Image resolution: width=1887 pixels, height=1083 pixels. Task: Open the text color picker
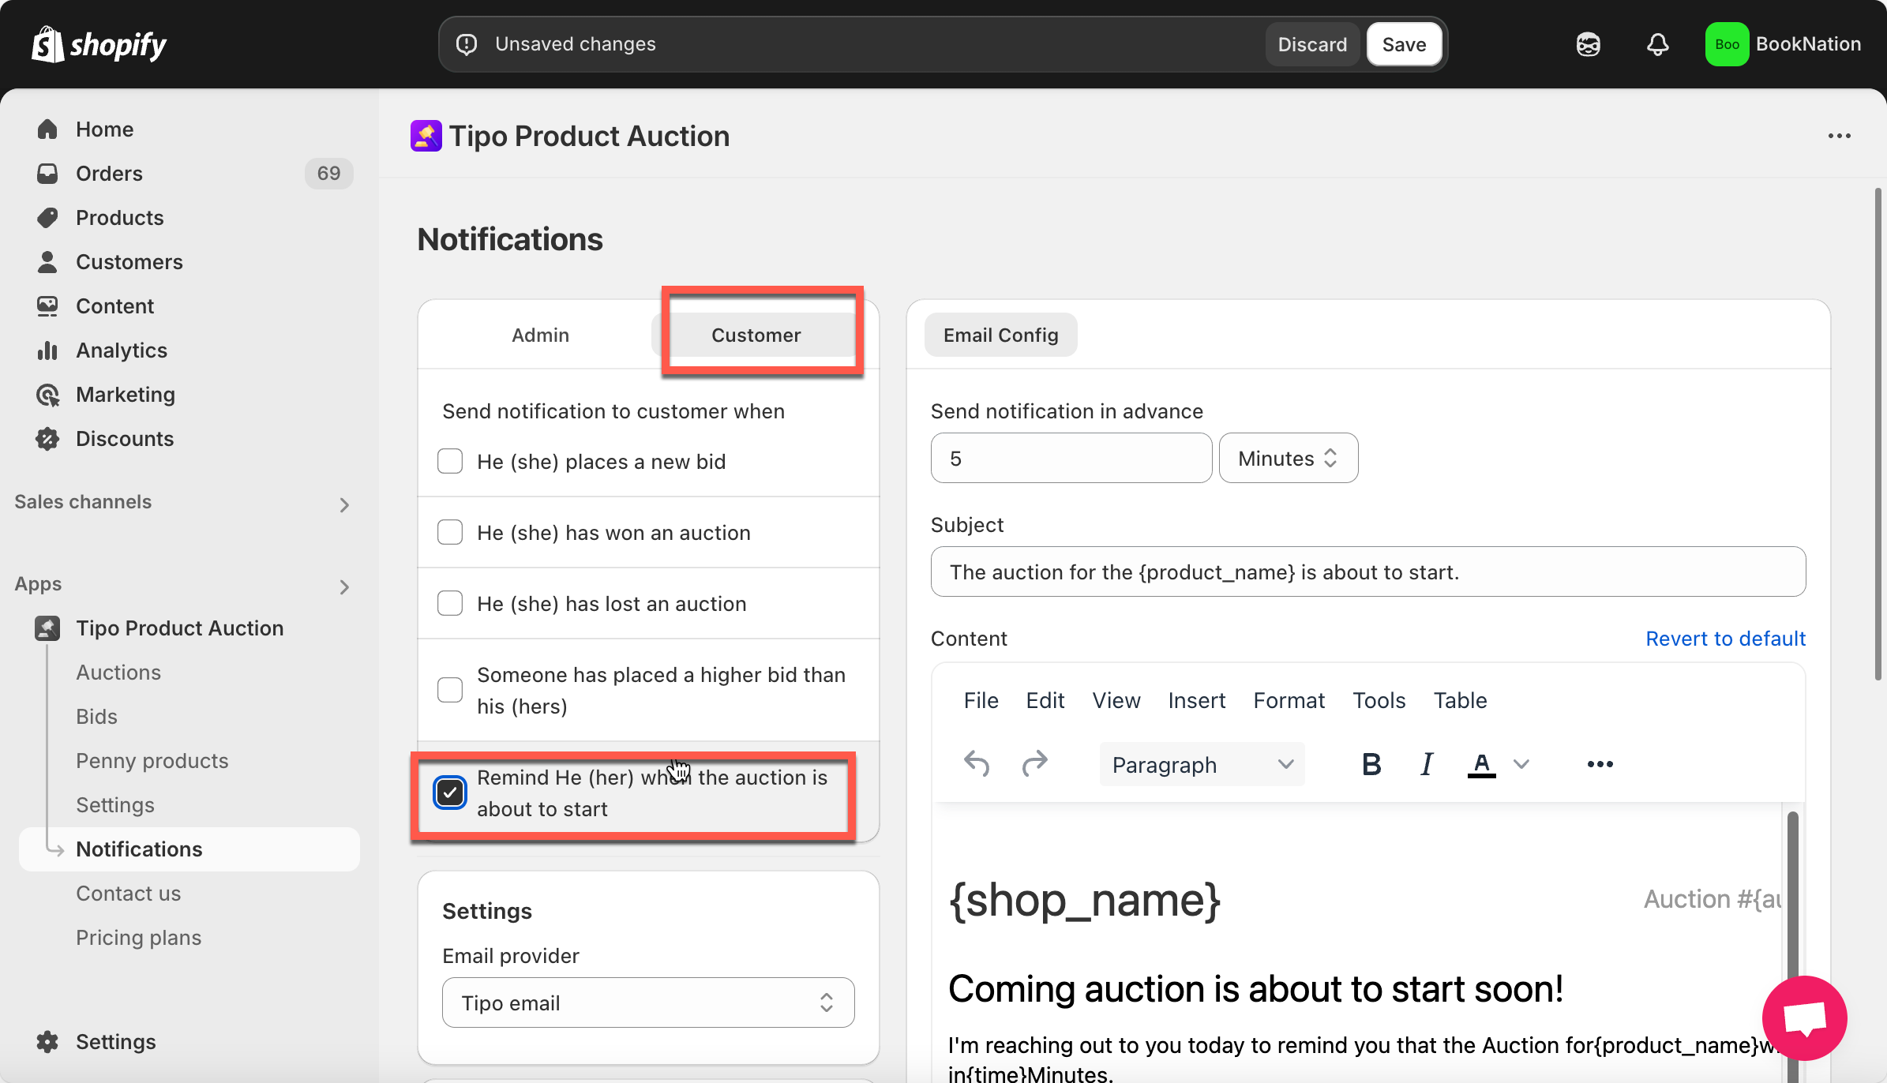1521,763
